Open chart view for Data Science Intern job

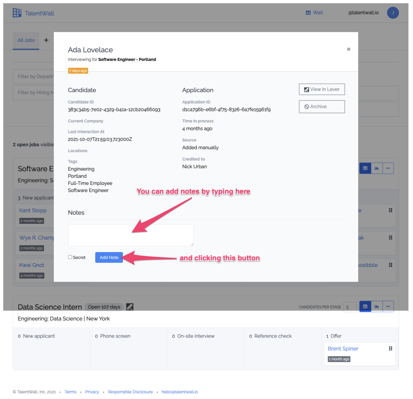[x=376, y=306]
